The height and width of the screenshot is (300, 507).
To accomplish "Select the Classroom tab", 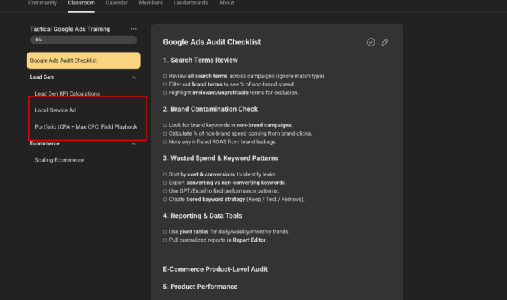I will click(81, 3).
